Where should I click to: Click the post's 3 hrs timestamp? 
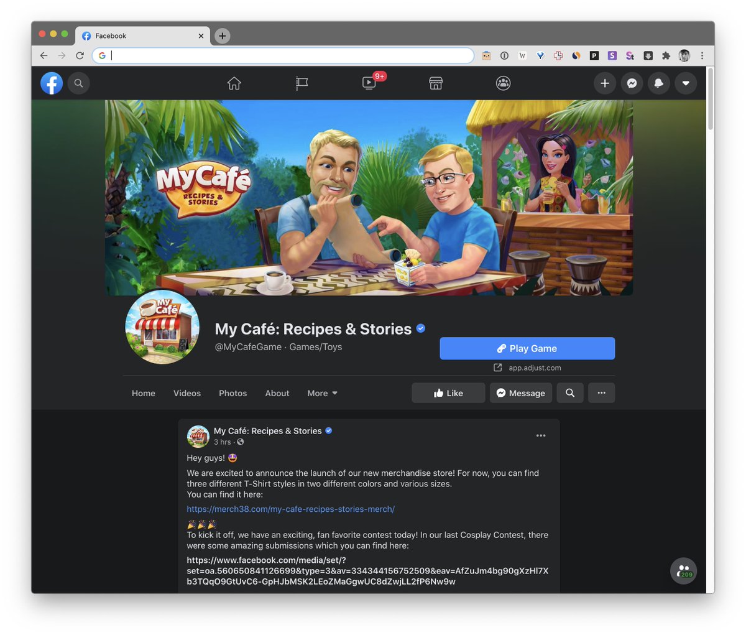223,442
